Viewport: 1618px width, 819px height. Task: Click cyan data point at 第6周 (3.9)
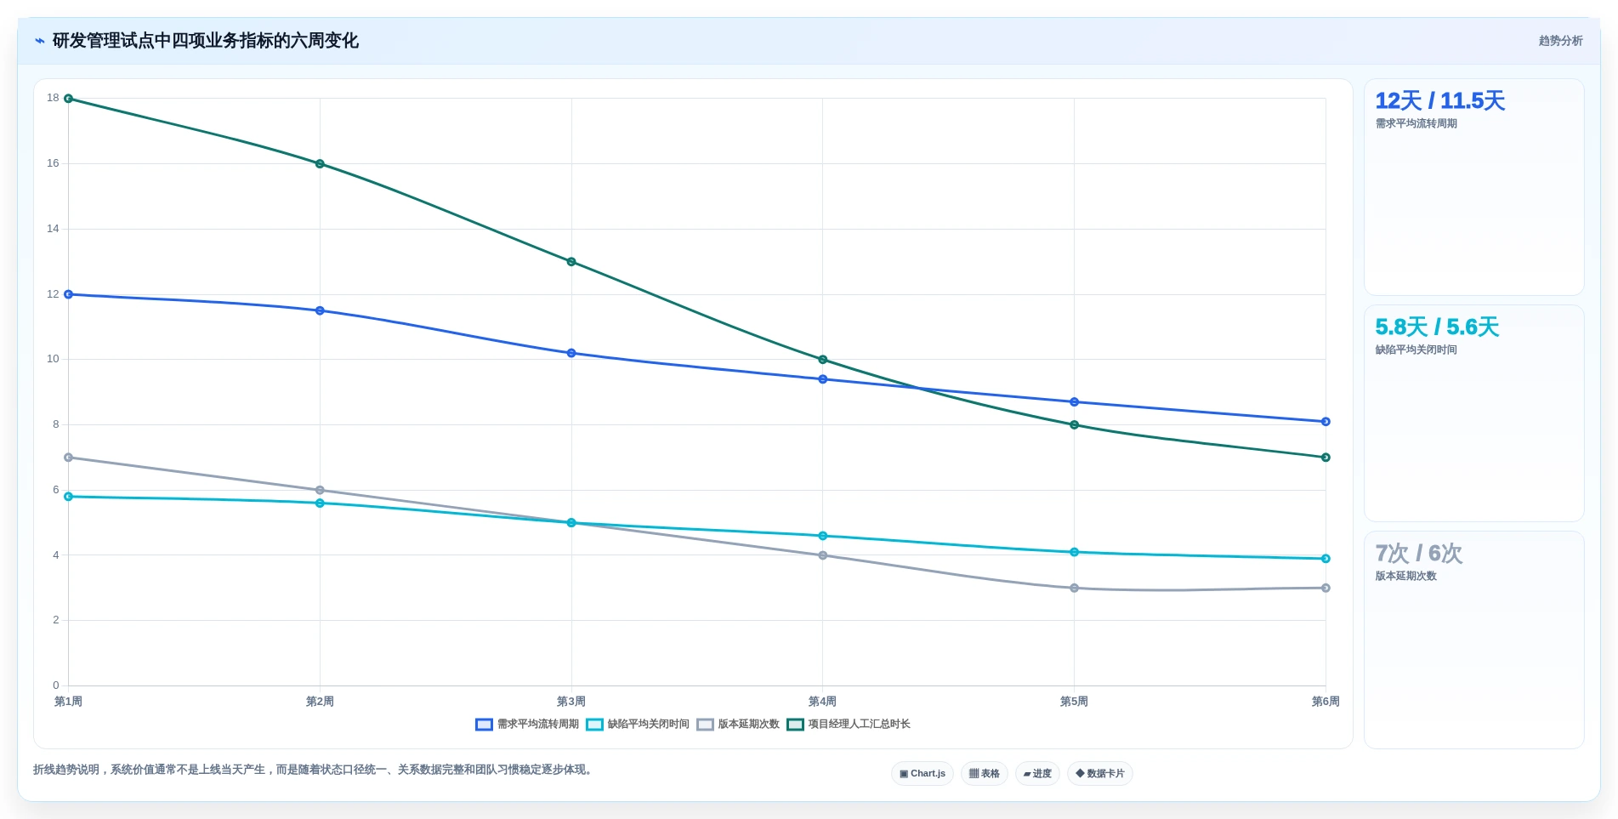(x=1326, y=559)
